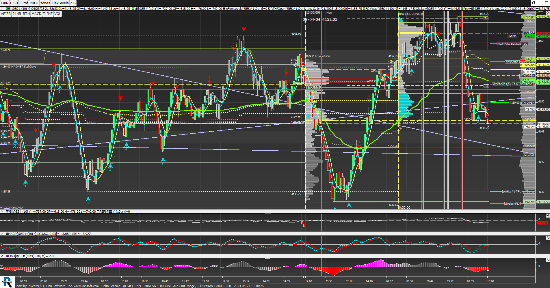This screenshot has height=288, width=550.
Task: Click the pWkLo / 1-TFU label
Action: [x=512, y=192]
